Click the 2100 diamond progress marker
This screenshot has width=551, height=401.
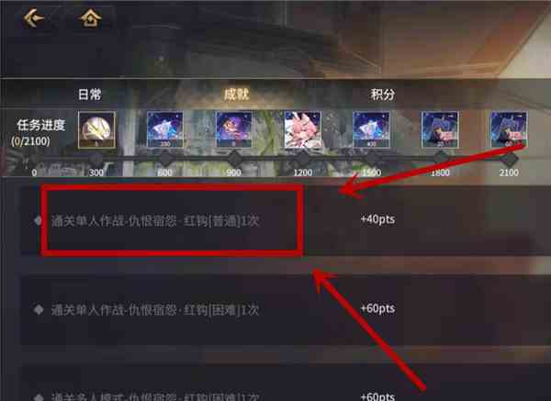pos(509,160)
